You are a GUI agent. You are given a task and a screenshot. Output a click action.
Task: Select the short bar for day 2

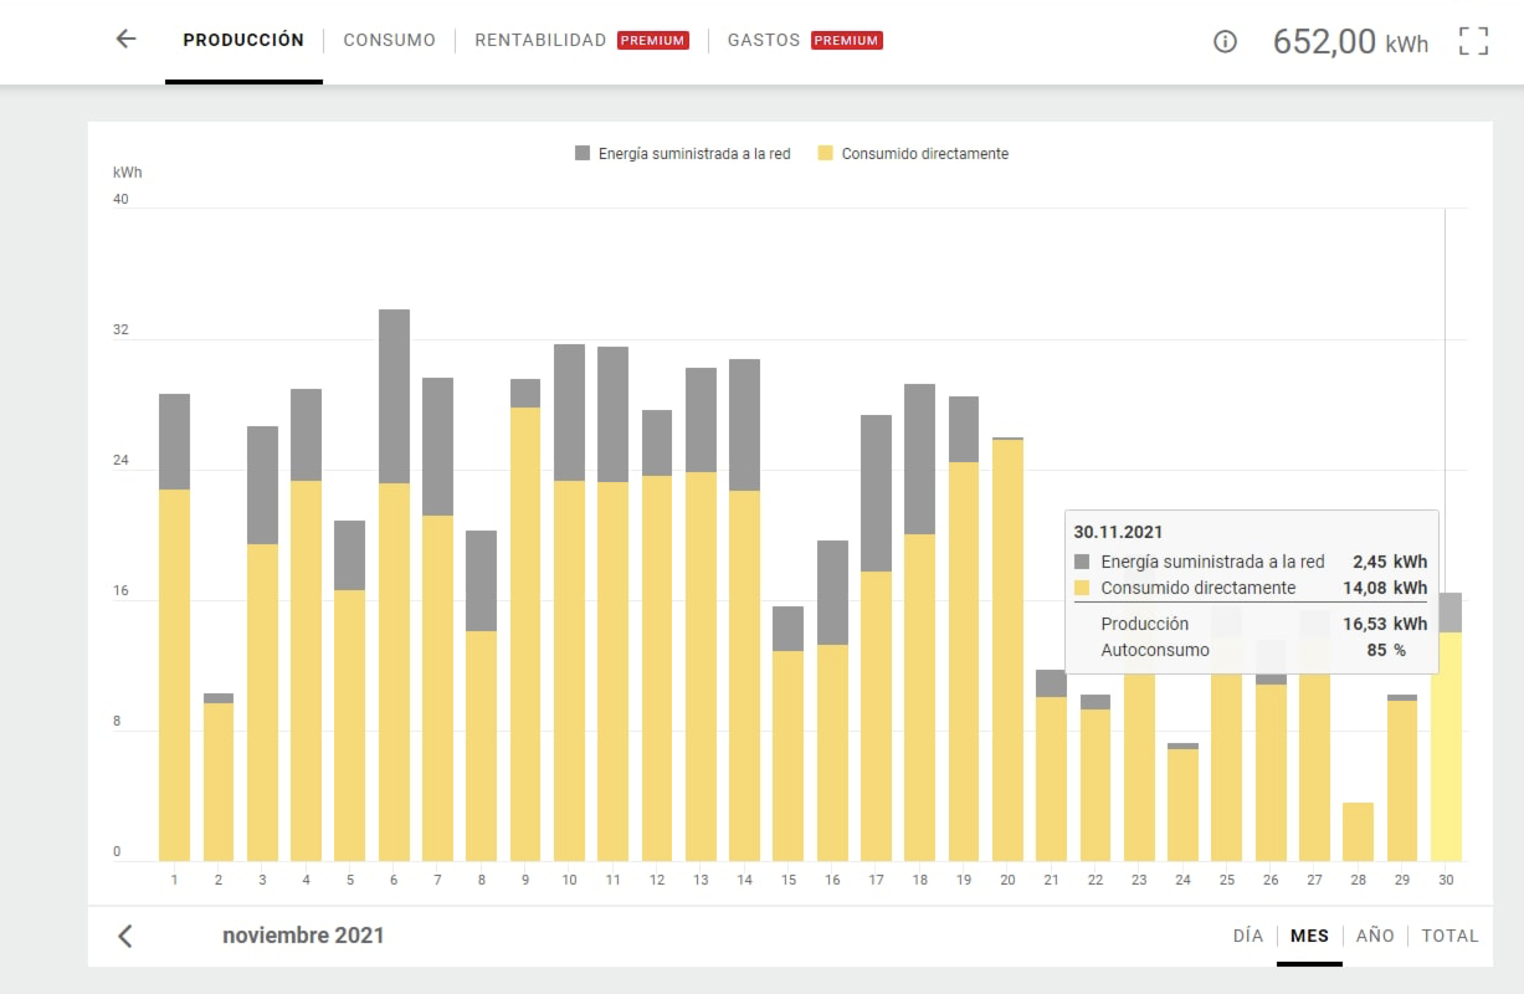[219, 777]
